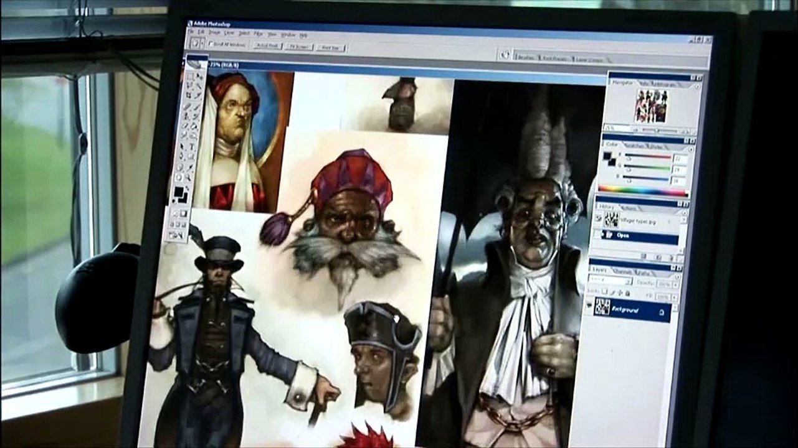Open the Image menu

coord(214,33)
